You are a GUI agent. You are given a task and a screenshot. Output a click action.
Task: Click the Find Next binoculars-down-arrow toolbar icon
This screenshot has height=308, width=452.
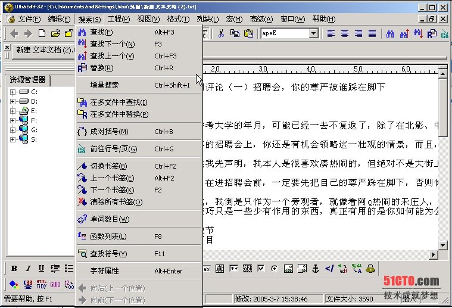(418, 34)
